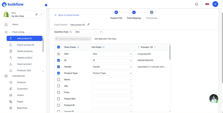Go to next preview row
This screenshot has height=113, width=223.
coord(155,47)
